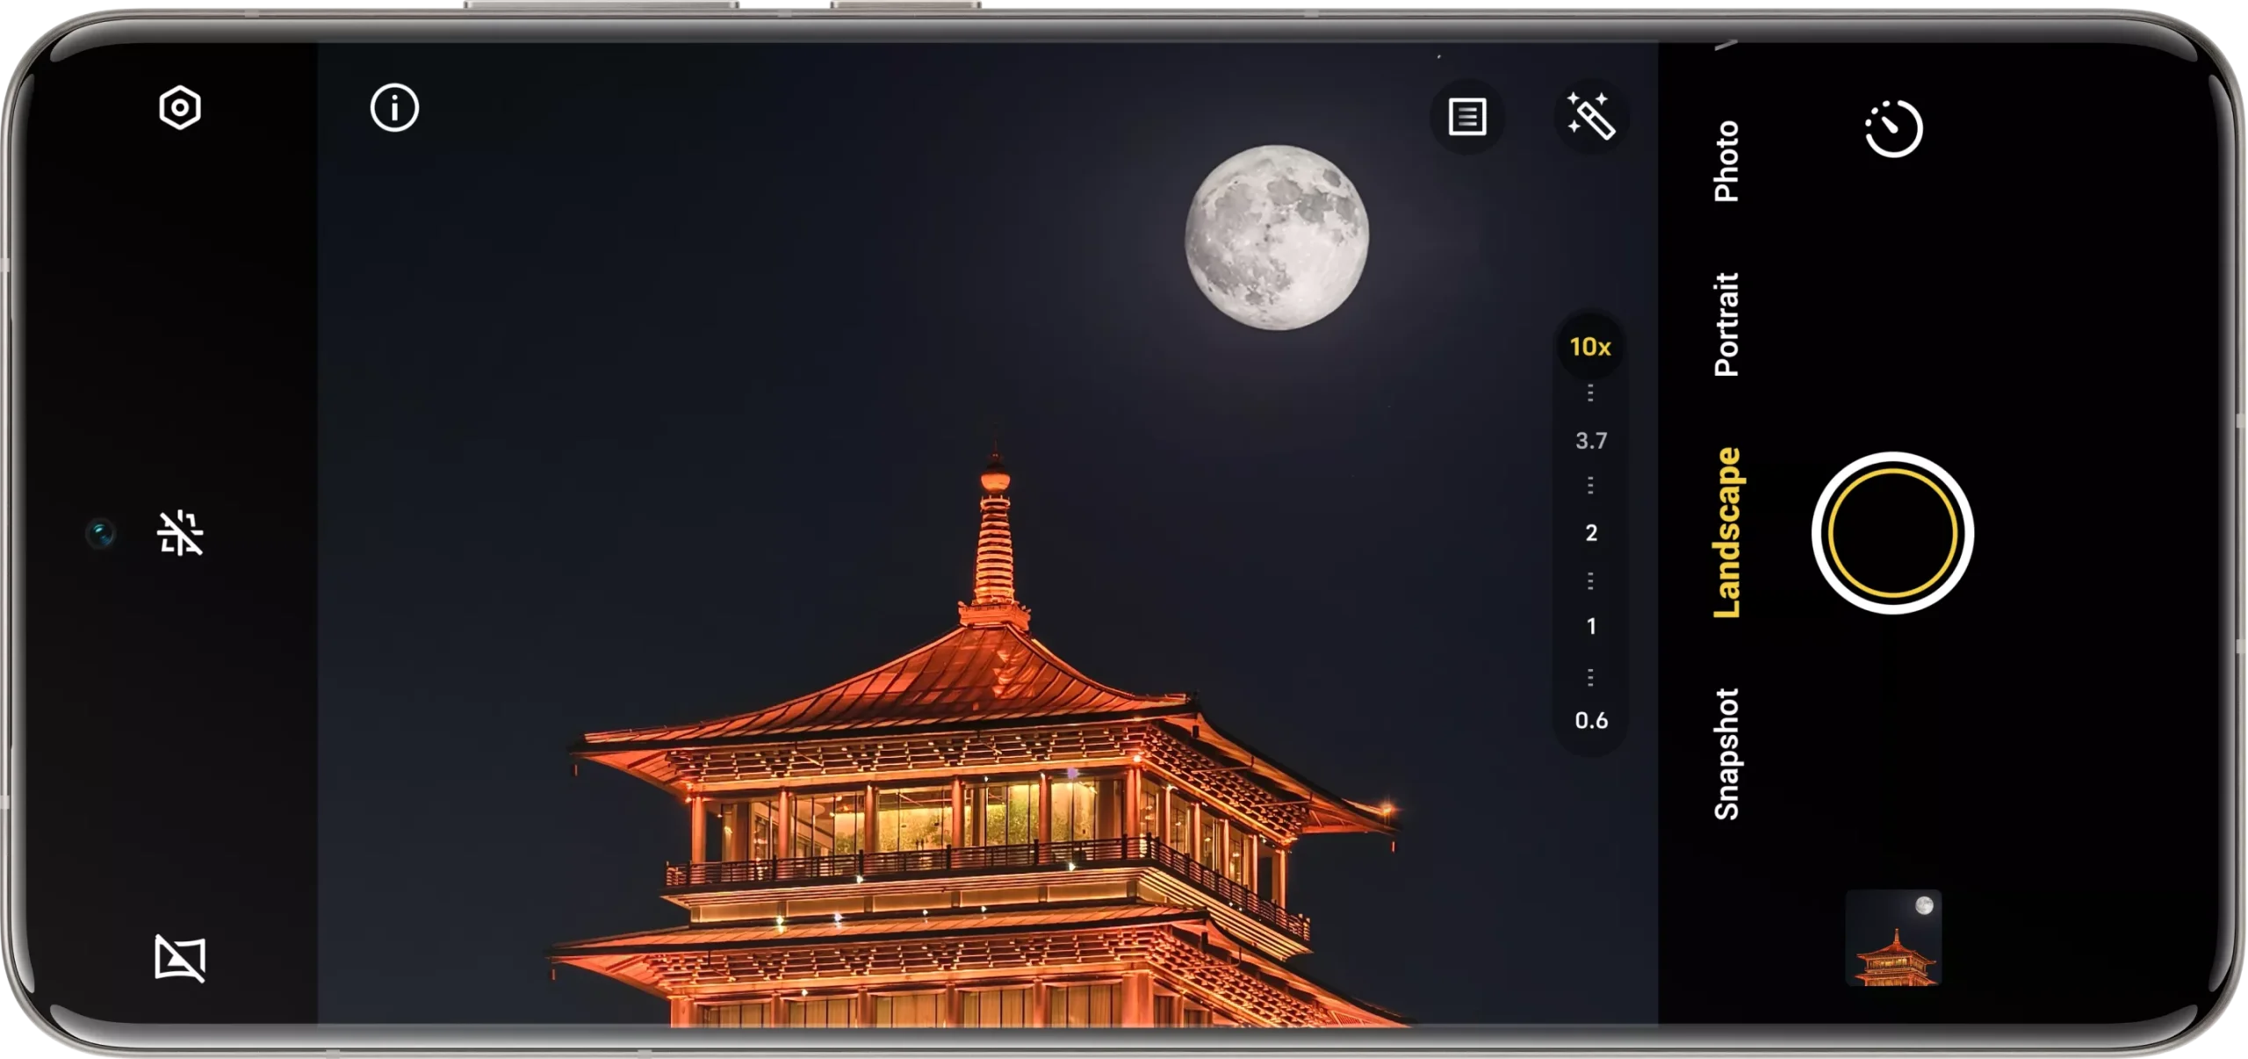
Task: Toggle the crossed-out frame icon
Action: click(x=180, y=957)
